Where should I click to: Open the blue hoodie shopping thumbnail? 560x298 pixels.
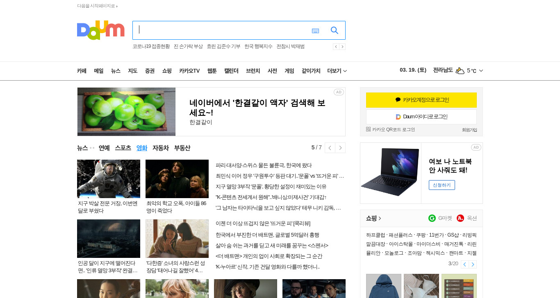coord(384,286)
